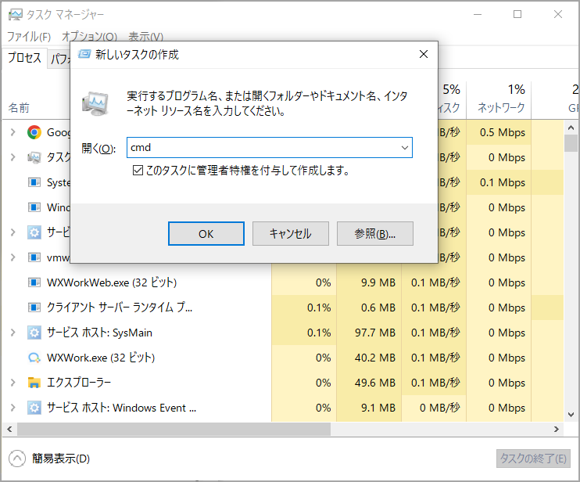Click the 9.9 MB memory value
580x482 pixels.
tap(378, 282)
